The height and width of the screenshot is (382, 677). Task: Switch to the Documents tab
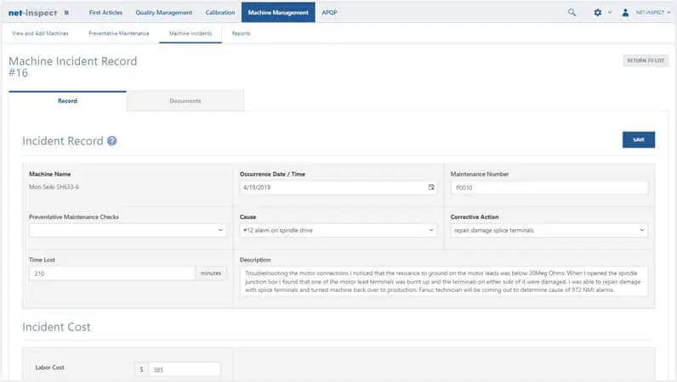185,101
